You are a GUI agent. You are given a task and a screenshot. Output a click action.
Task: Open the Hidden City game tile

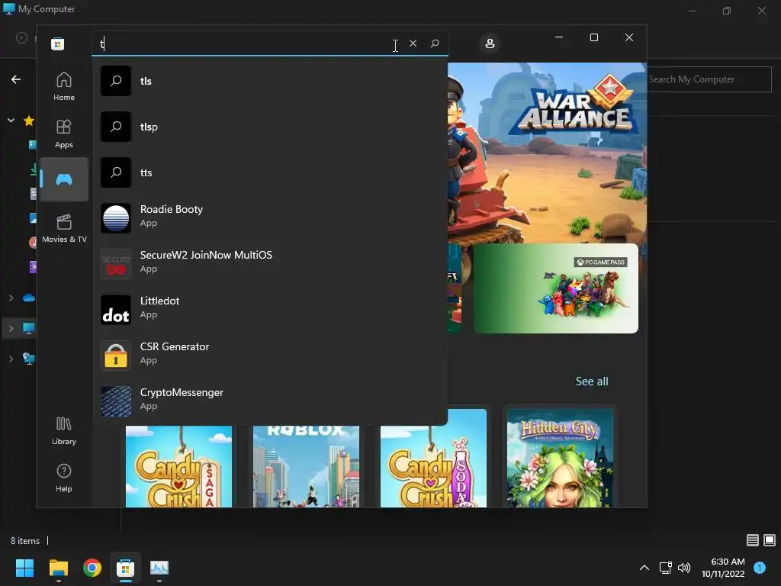point(560,459)
